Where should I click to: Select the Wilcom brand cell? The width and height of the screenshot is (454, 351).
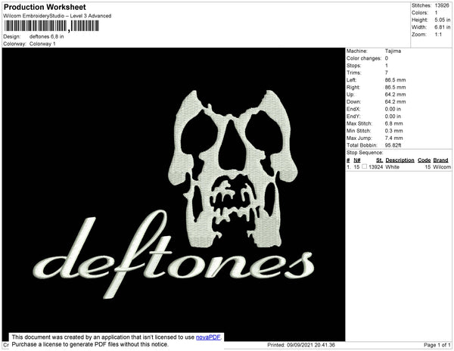coord(442,167)
